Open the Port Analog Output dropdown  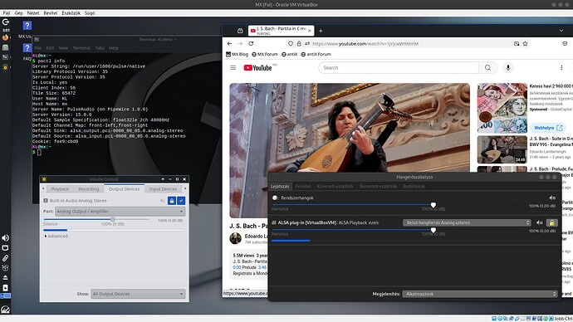pyautogui.click(x=120, y=212)
